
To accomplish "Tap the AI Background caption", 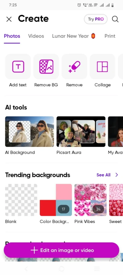I will click(x=20, y=153).
